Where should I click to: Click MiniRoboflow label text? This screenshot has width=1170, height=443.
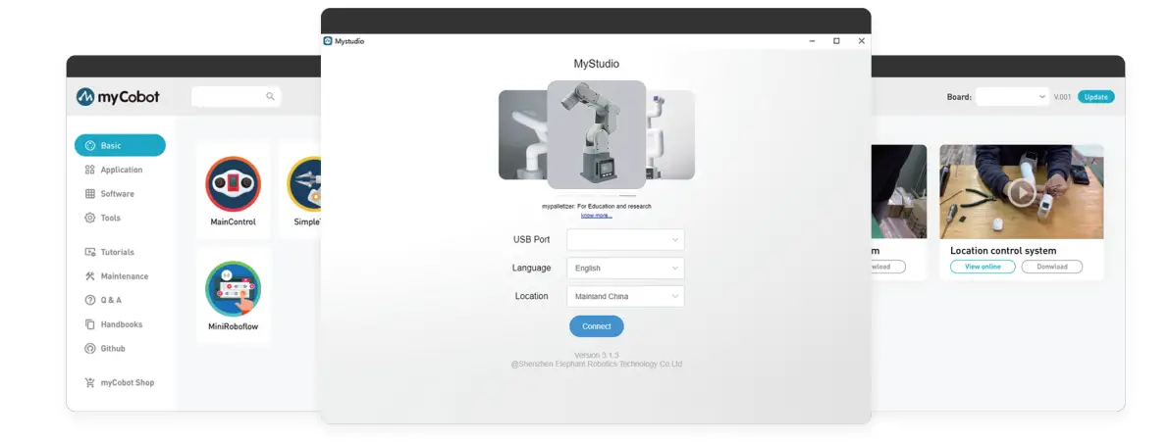[x=233, y=326]
